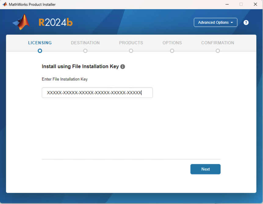Screen dimensions: 263x204
Task: Click the help question mark icon
Action: tap(246, 23)
